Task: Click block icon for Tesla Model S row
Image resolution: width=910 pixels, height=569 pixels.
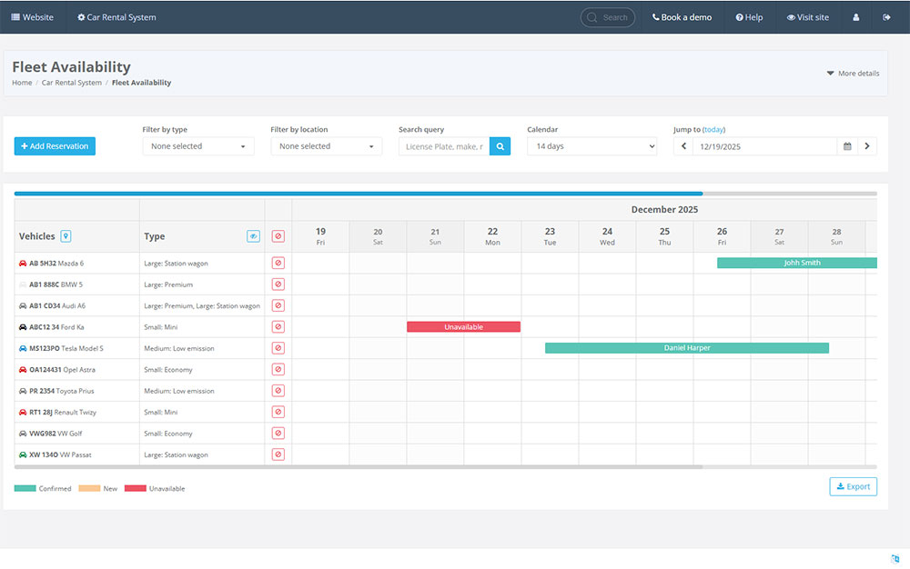Action: click(x=278, y=348)
